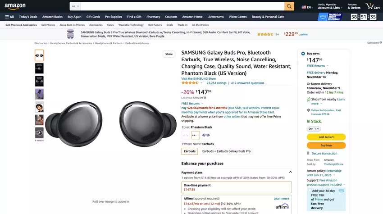This screenshot has width=383, height=214.
Task: Click the Deliver to location pin icon
Action: [308, 110]
